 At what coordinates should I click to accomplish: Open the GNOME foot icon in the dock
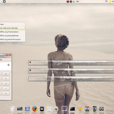[13, 109]
